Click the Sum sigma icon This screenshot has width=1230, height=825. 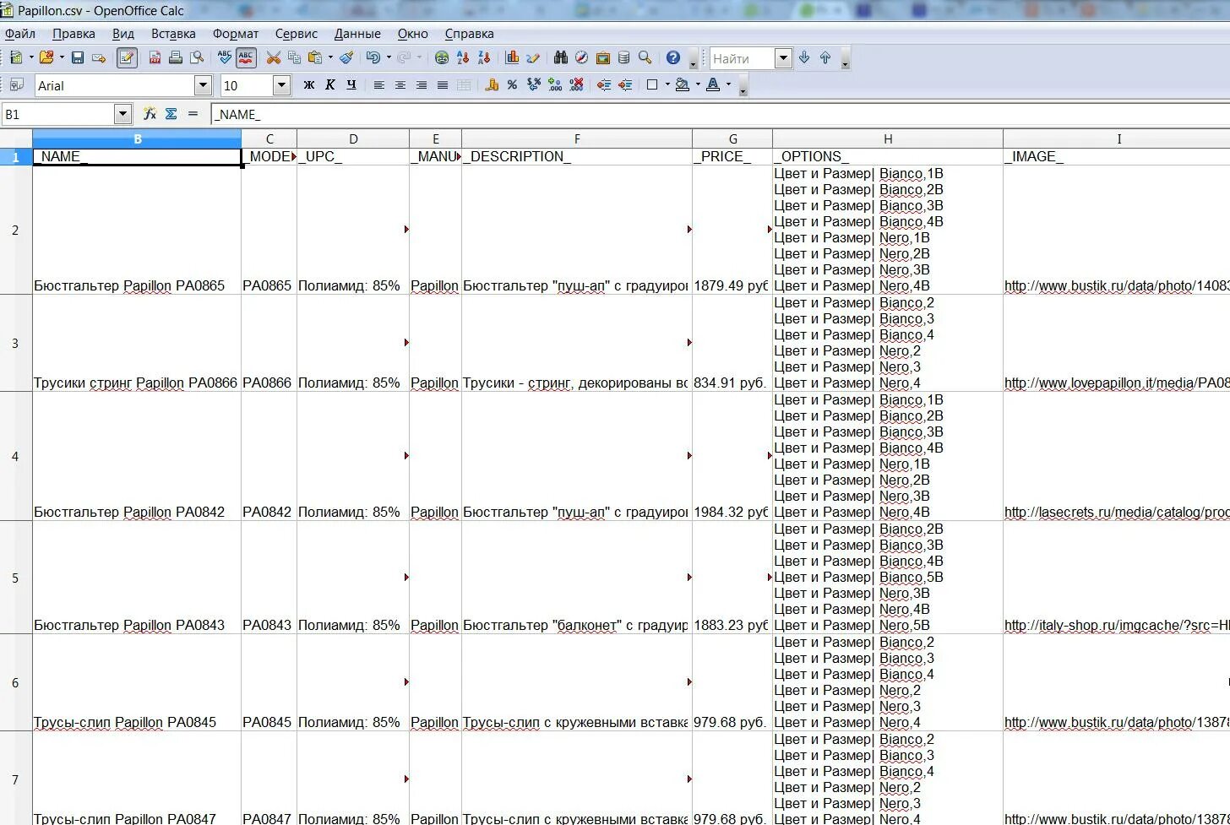click(171, 113)
